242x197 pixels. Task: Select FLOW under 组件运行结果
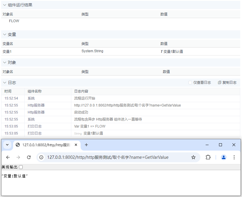(x=14, y=21)
